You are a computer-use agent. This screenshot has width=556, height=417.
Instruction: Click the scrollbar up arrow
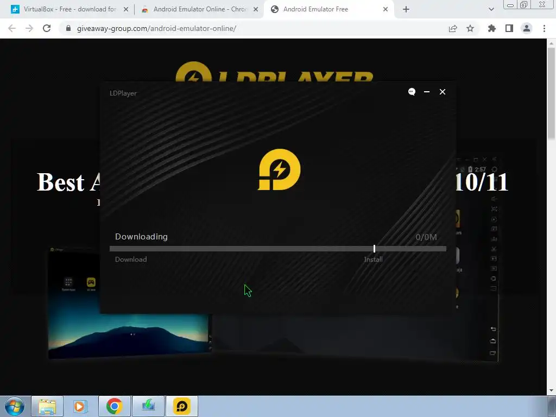tap(551, 43)
